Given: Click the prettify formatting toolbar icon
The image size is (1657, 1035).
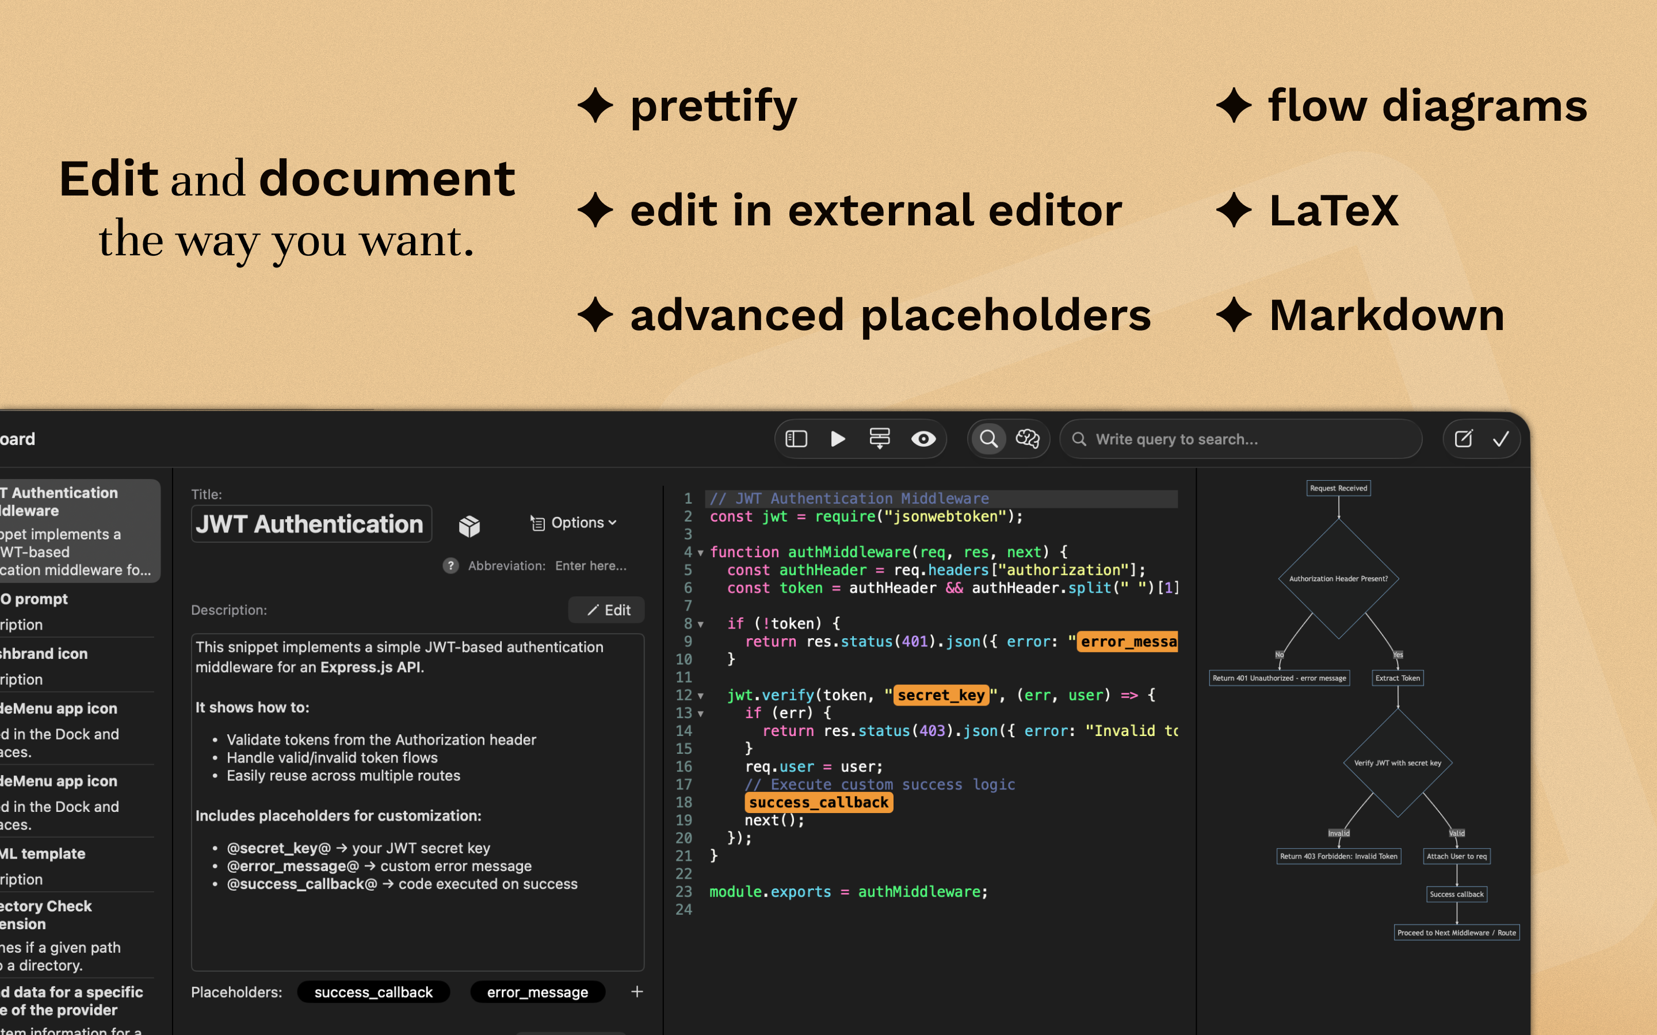Looking at the screenshot, I should [880, 439].
